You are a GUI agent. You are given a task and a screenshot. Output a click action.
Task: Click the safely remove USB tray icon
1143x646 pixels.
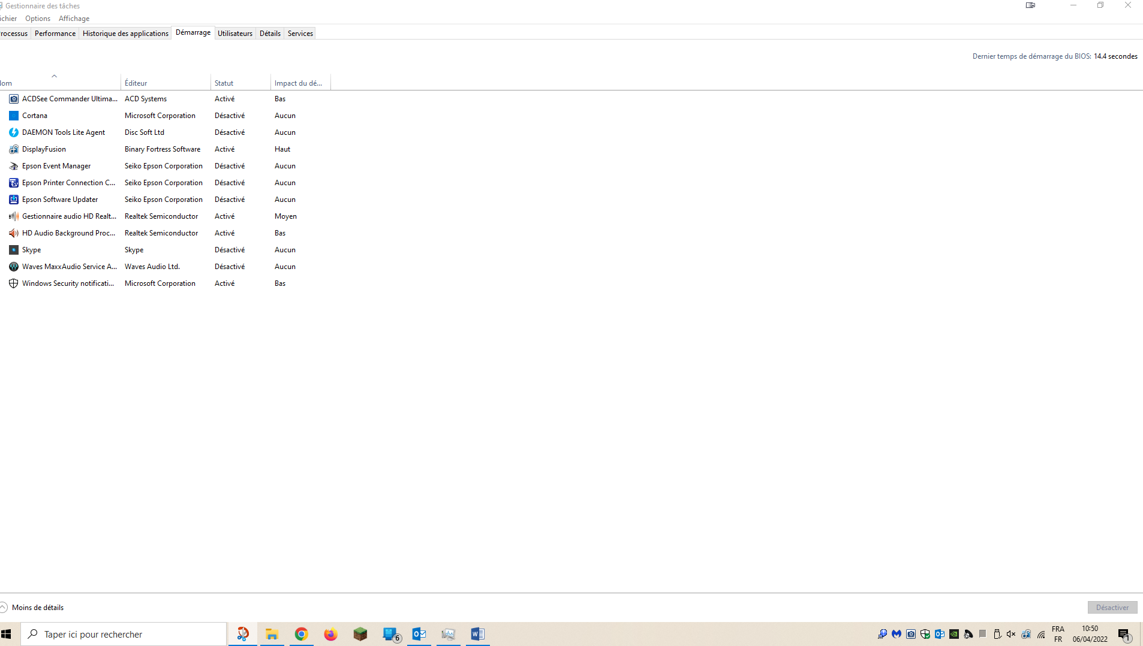pyautogui.click(x=997, y=634)
